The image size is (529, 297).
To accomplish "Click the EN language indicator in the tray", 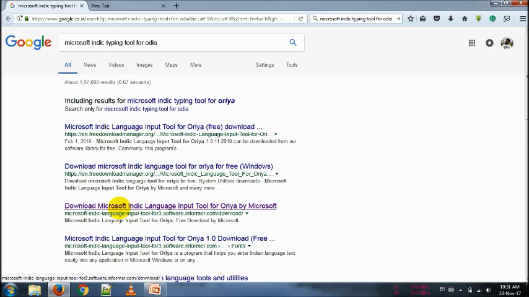I will tap(442, 289).
